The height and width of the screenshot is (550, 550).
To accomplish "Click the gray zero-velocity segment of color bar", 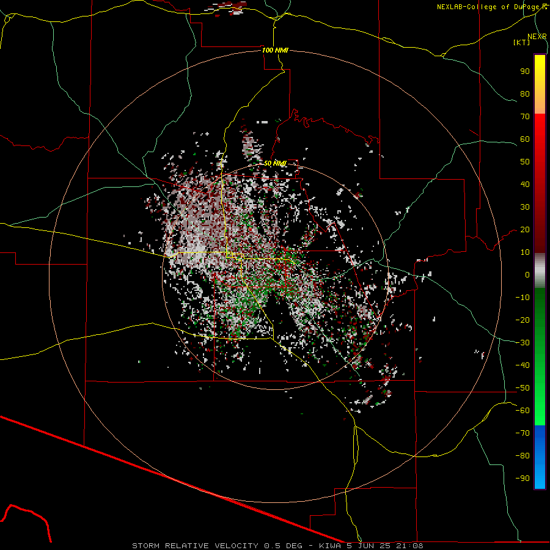I will (x=540, y=271).
